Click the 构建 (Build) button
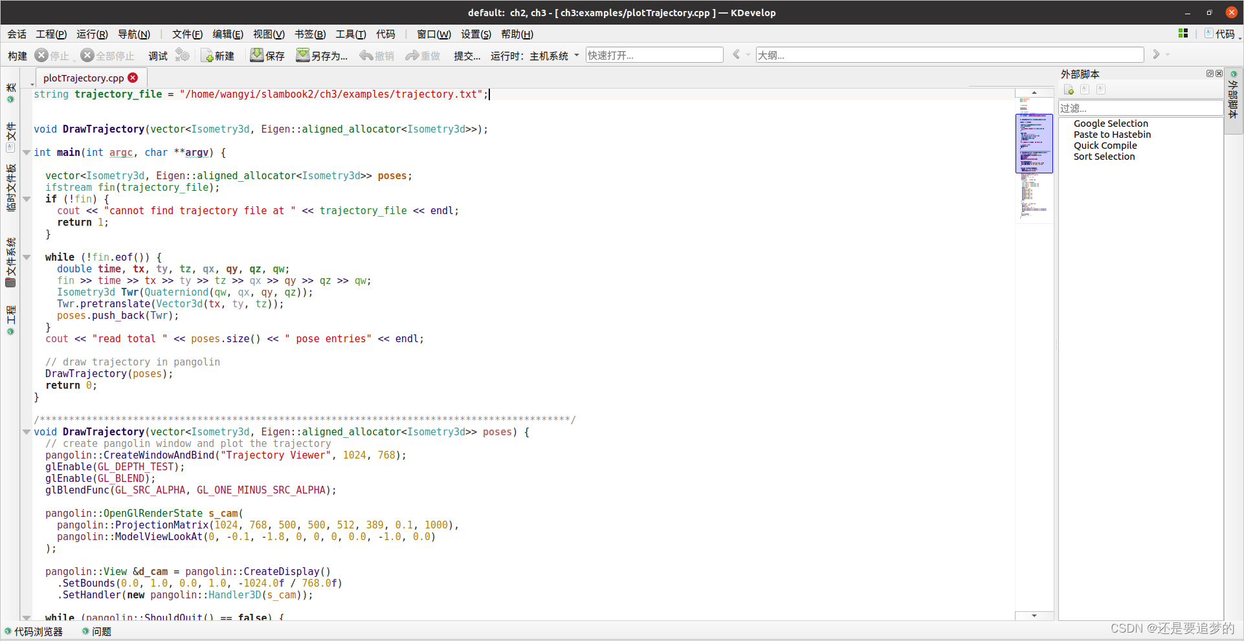 [x=17, y=56]
